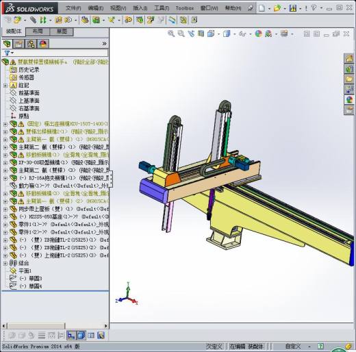Click the Zoom to Area icon

tap(181, 34)
